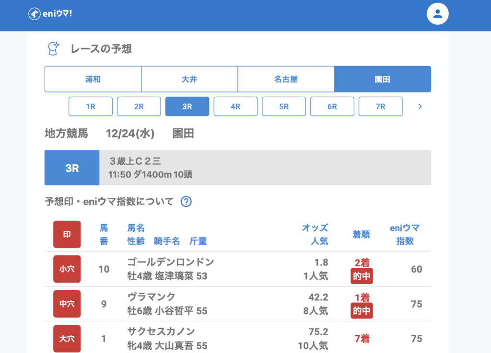Click the 的中 badge for horse 10
The image size is (491, 353).
point(362,276)
